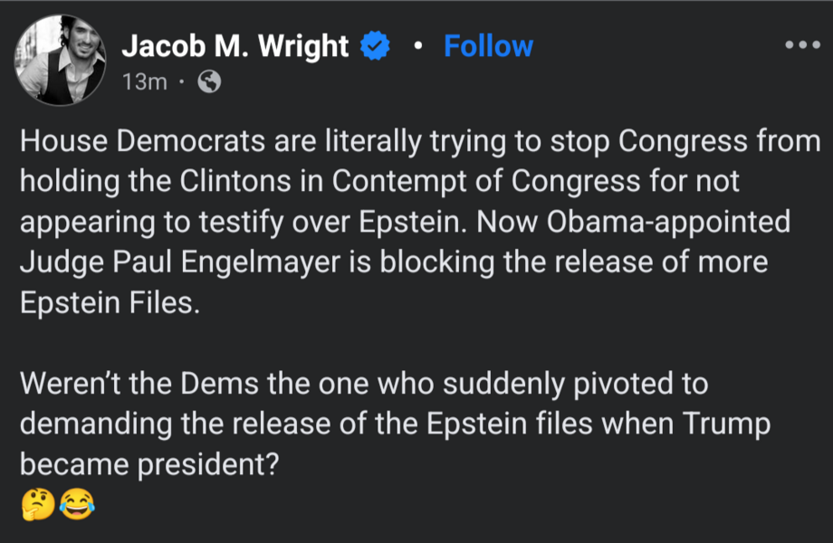Screen dimensions: 833x543
Task: Click the thinking face emoji
Action: click(37, 503)
